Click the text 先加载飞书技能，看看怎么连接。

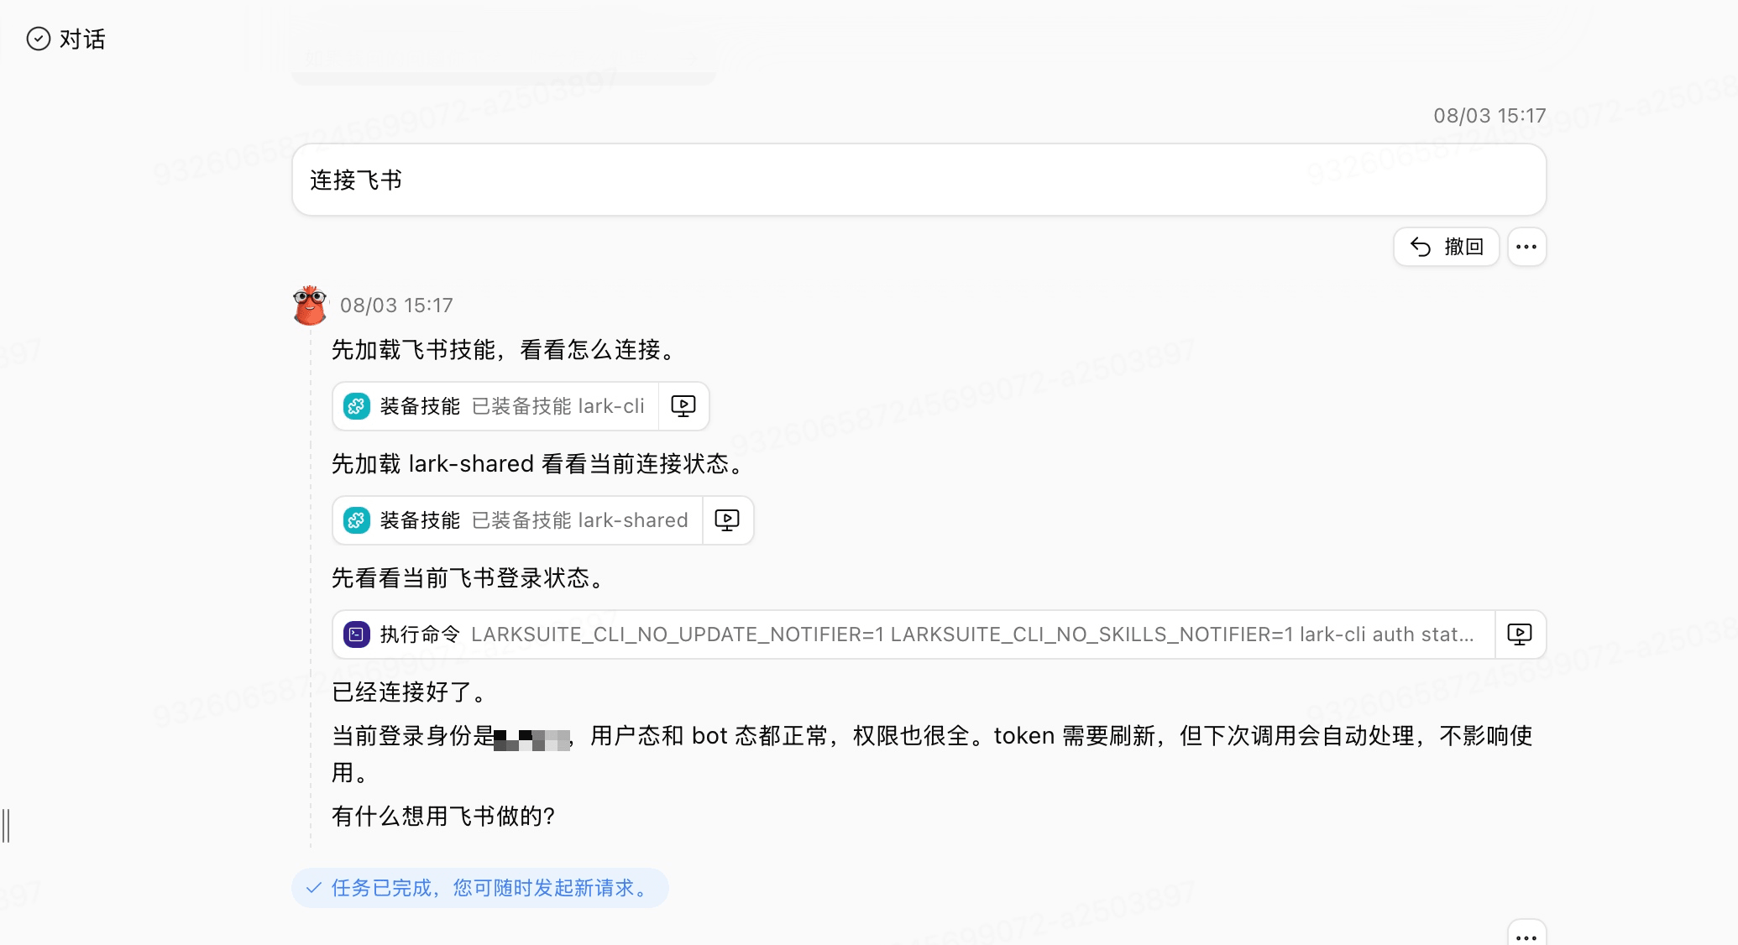tap(505, 350)
